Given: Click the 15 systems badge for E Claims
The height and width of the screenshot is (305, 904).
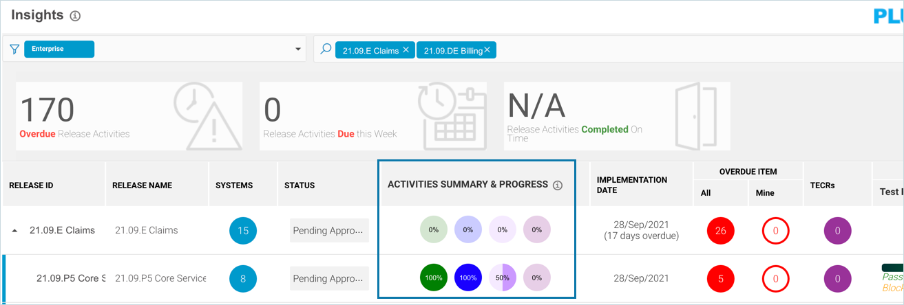Looking at the screenshot, I should click(243, 231).
